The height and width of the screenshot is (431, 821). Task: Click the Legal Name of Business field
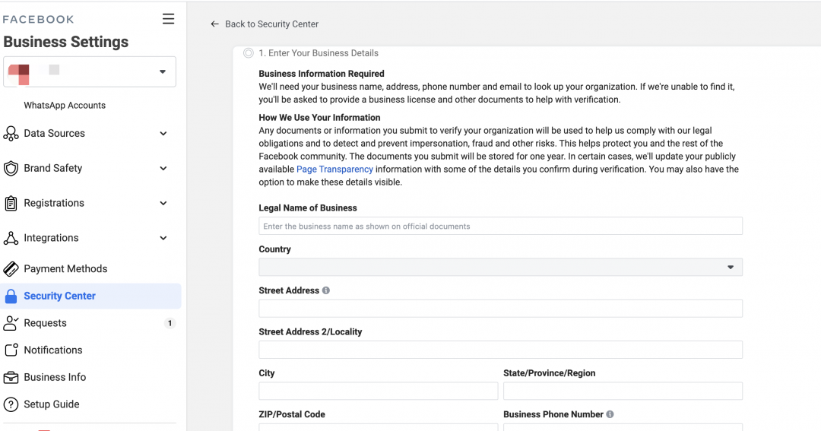tap(500, 226)
